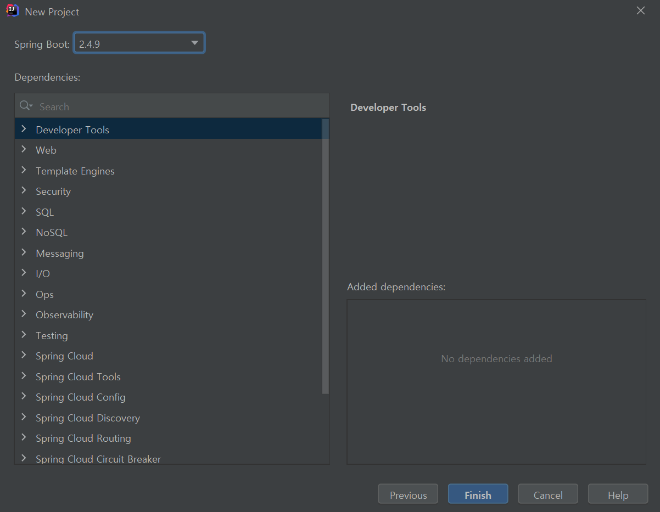Expand the Spring Cloud Discovery chevron
The height and width of the screenshot is (512, 660).
(24, 417)
